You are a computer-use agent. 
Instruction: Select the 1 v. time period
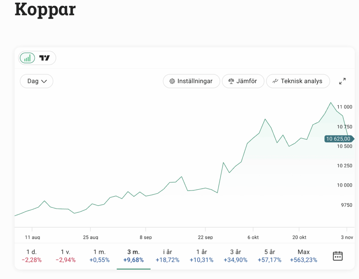(x=66, y=256)
